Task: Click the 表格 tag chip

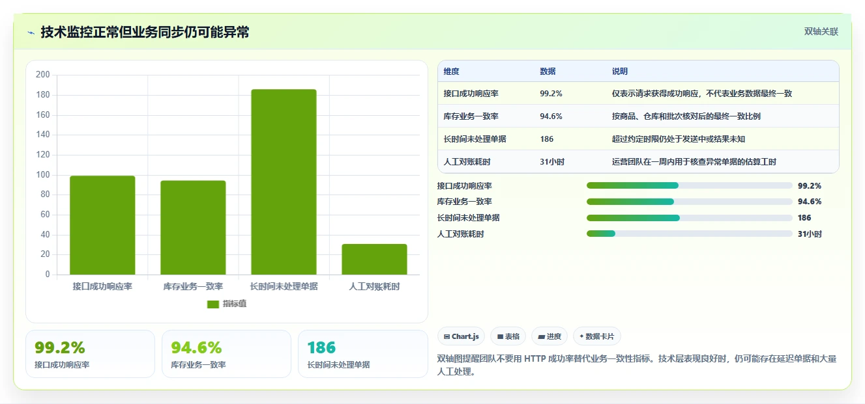Action: (508, 336)
